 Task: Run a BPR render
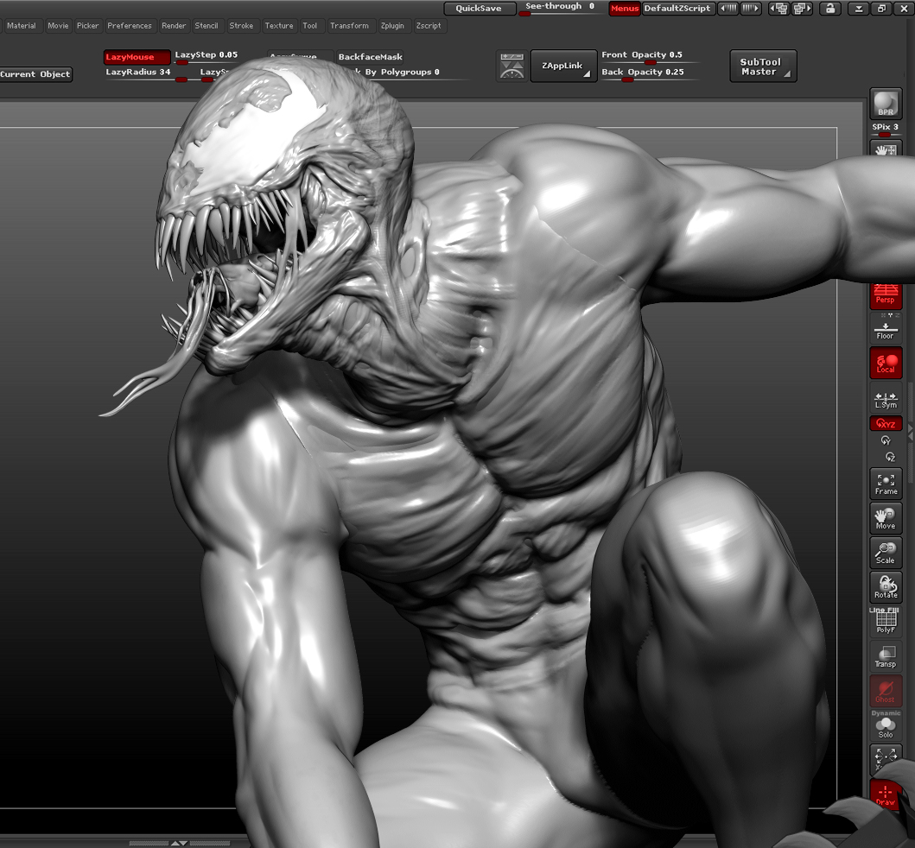coord(886,104)
